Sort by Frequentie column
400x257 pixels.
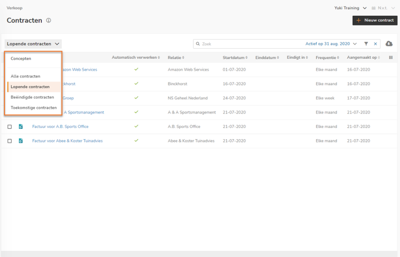327,58
